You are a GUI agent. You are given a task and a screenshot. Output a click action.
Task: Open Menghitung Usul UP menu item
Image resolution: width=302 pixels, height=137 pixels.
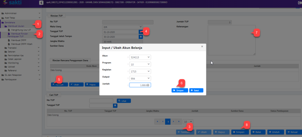(21, 30)
